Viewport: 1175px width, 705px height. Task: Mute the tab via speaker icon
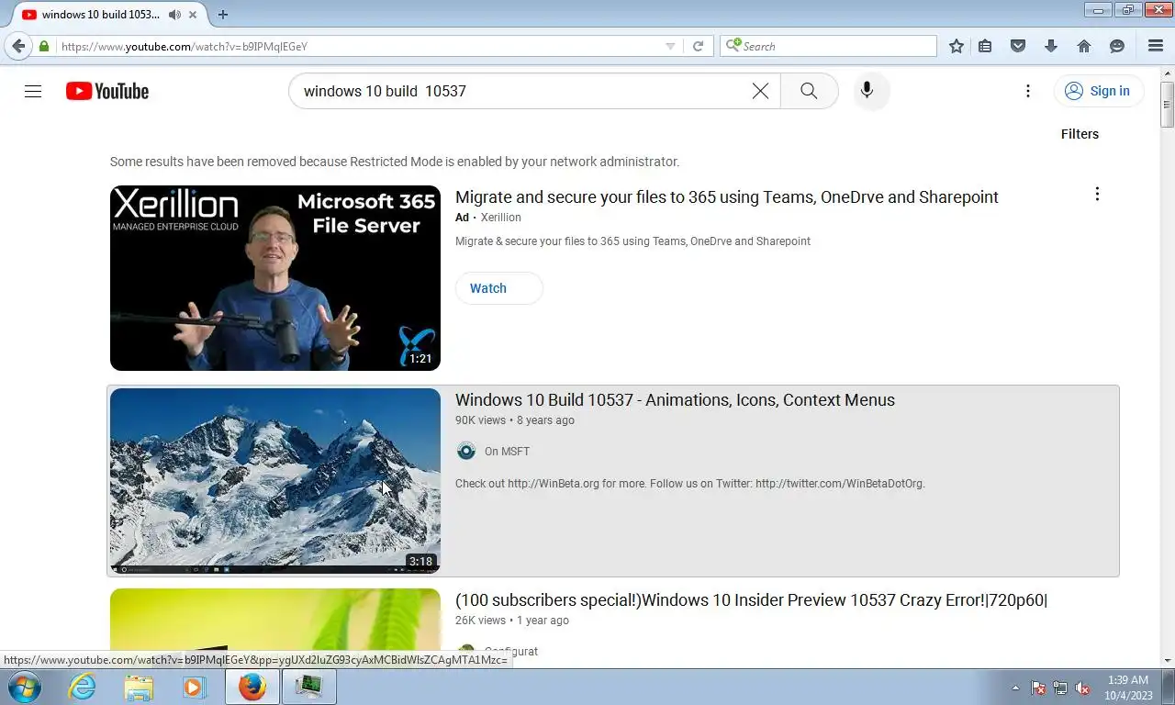pyautogui.click(x=174, y=15)
